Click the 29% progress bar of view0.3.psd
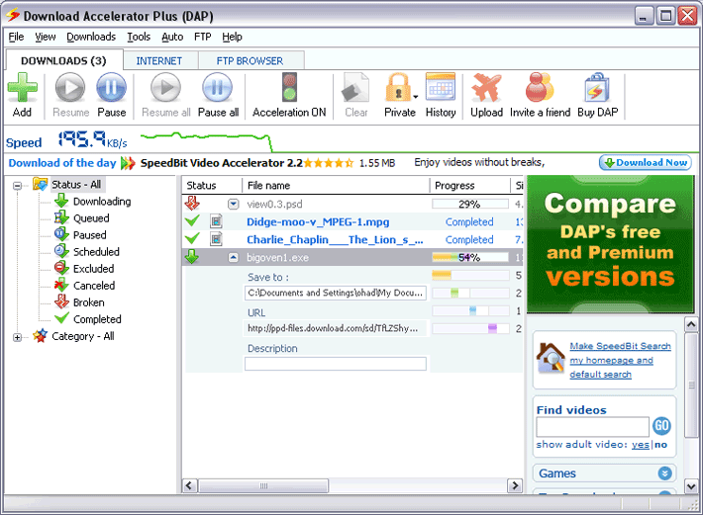This screenshot has width=703, height=515. click(470, 204)
